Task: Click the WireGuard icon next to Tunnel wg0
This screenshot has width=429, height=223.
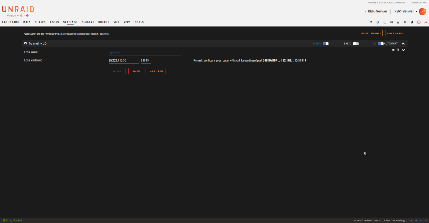Action: pyautogui.click(x=25, y=43)
